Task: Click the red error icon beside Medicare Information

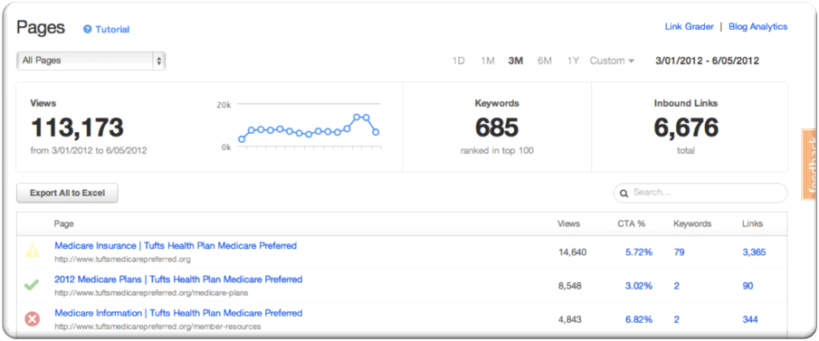Action: [33, 318]
